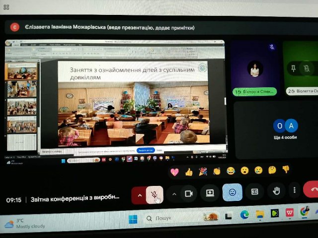Screen dimensions: 318x238
Task: Select the blank fifth slide thumbnail
Action: click(x=22, y=142)
